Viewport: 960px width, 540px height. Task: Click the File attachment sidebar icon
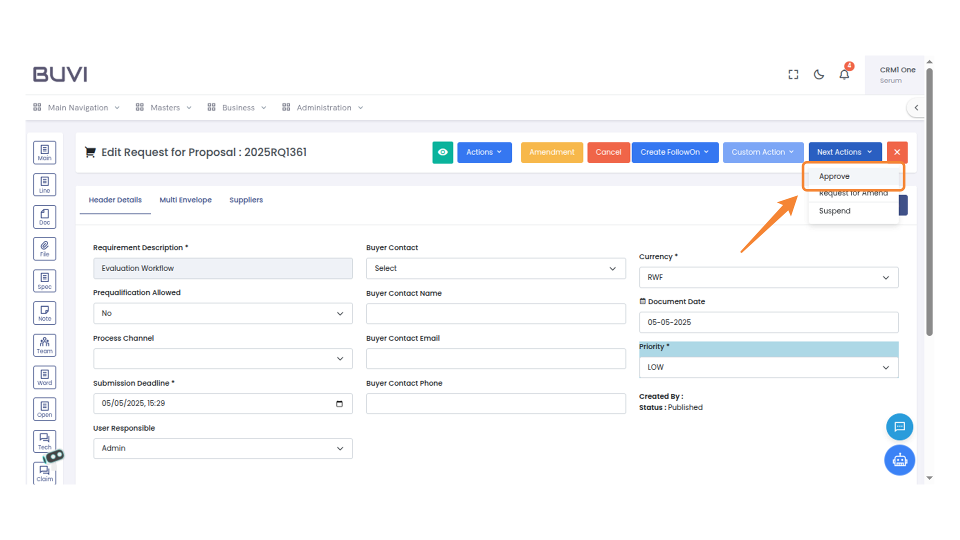(x=44, y=248)
